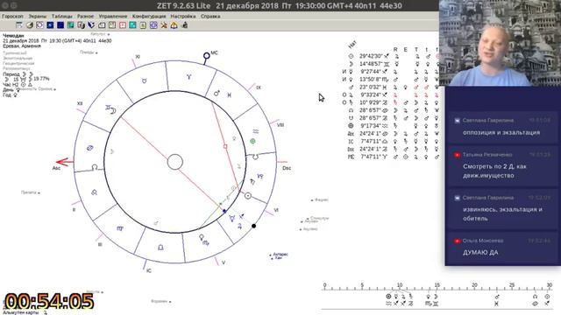Click the Aries sign glyph on the wheel

coord(189,77)
